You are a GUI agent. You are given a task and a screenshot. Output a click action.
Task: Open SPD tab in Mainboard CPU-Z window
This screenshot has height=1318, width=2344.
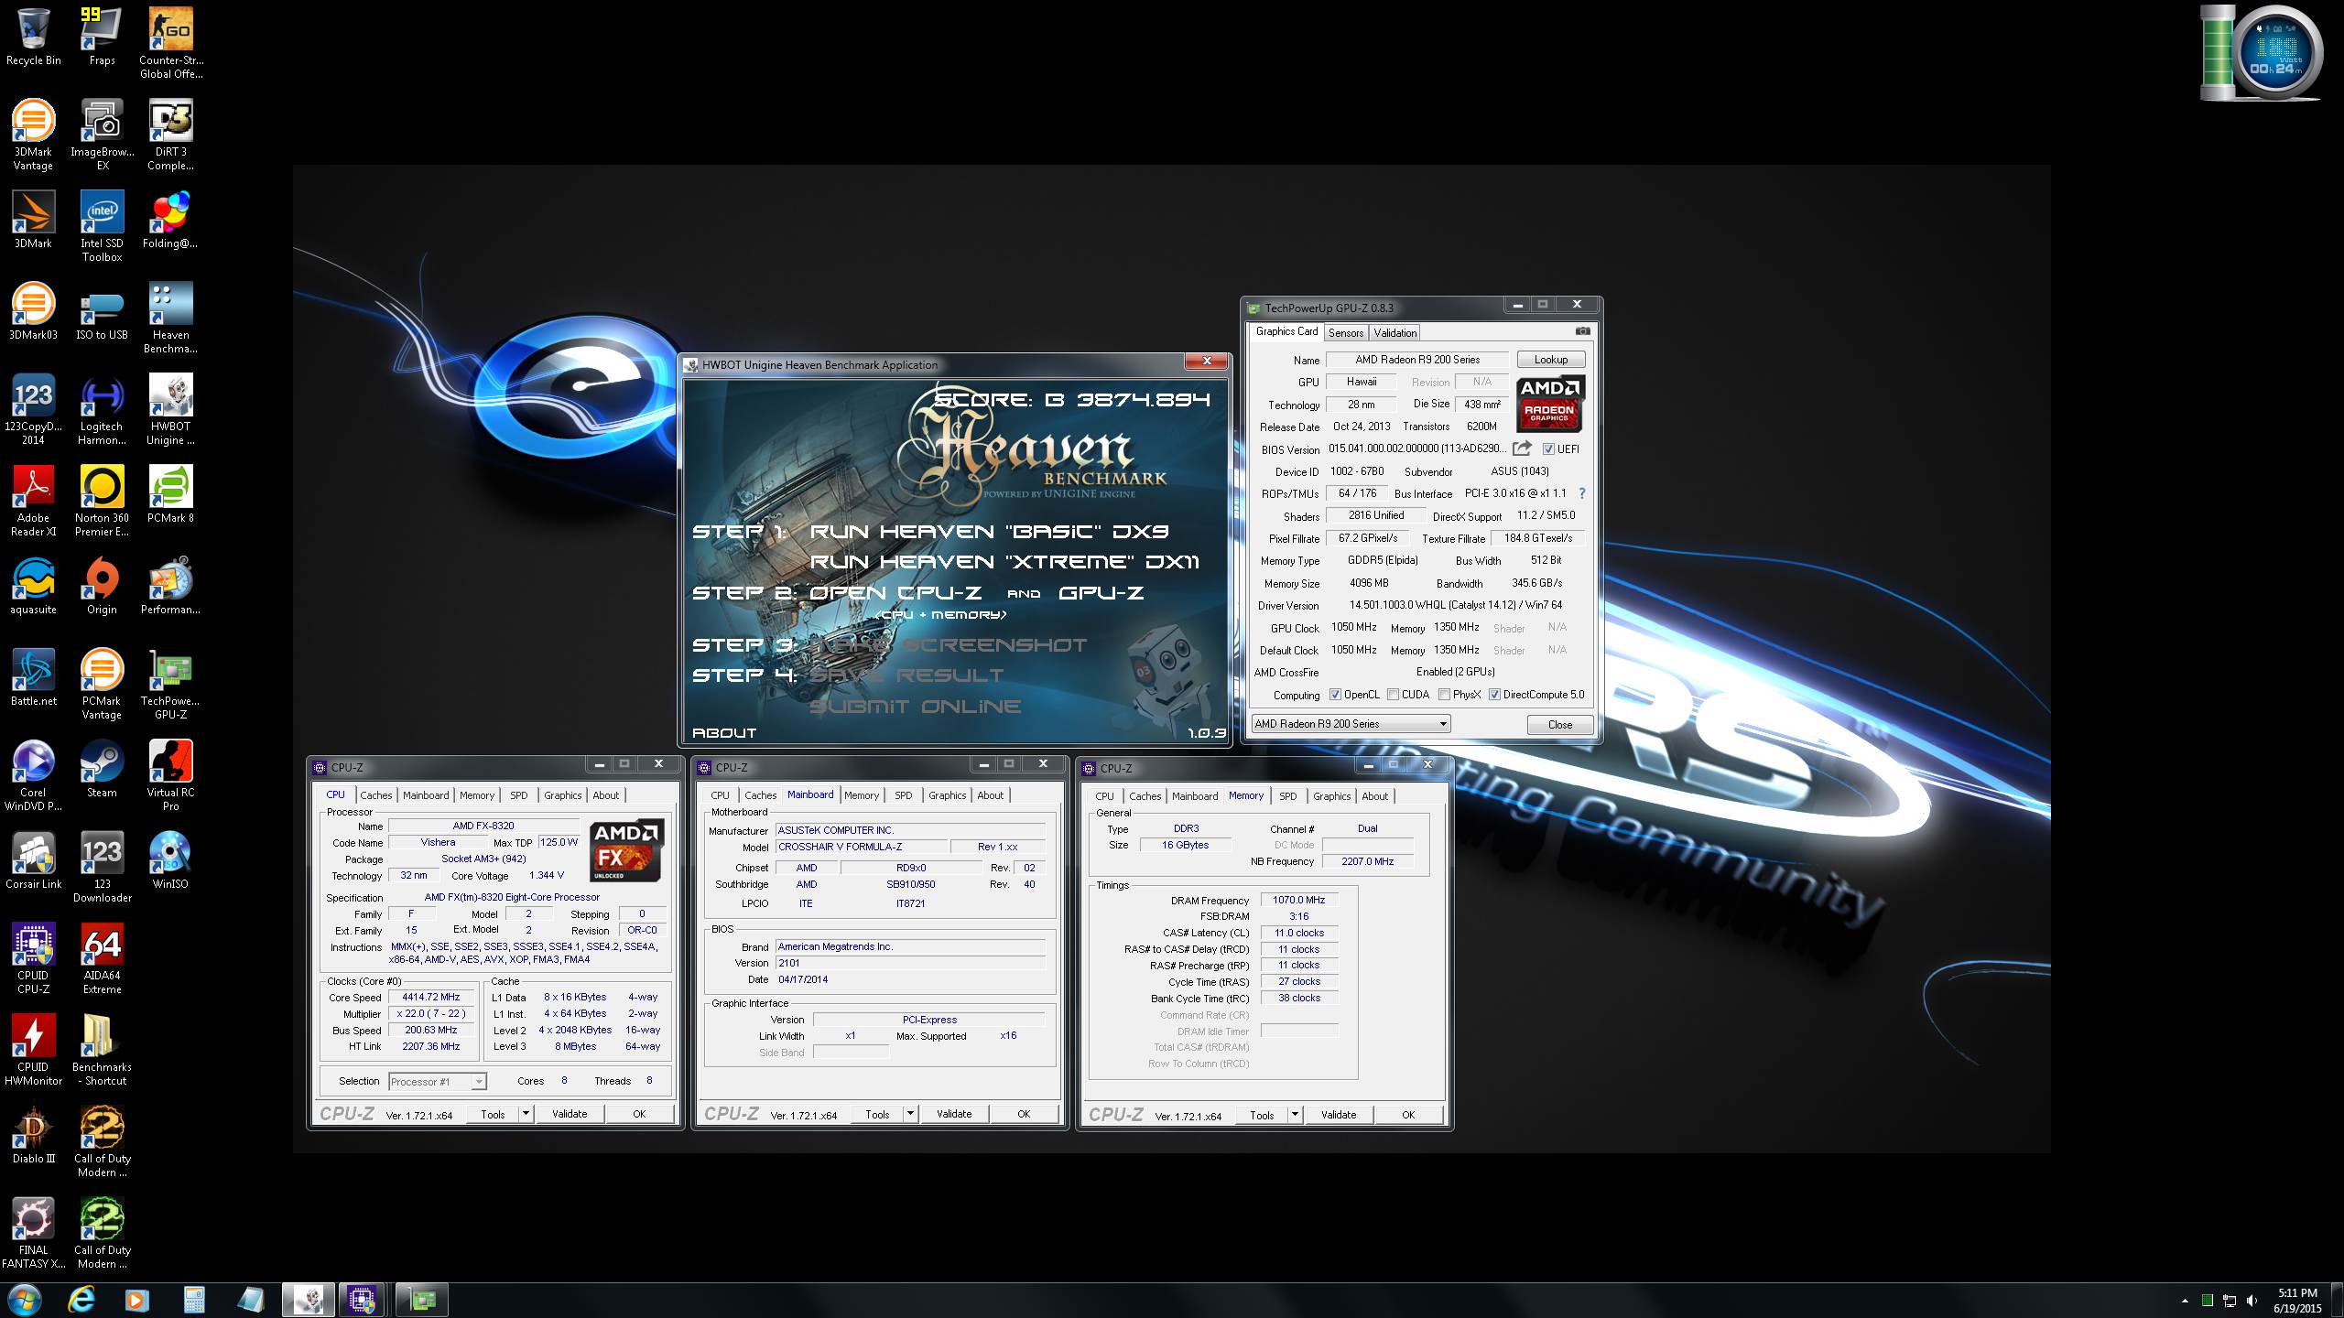pos(903,795)
